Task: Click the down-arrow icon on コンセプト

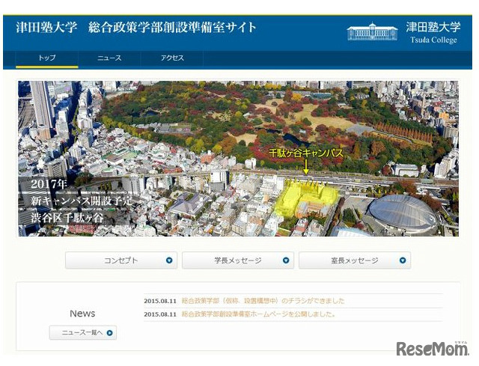Action: tap(169, 260)
